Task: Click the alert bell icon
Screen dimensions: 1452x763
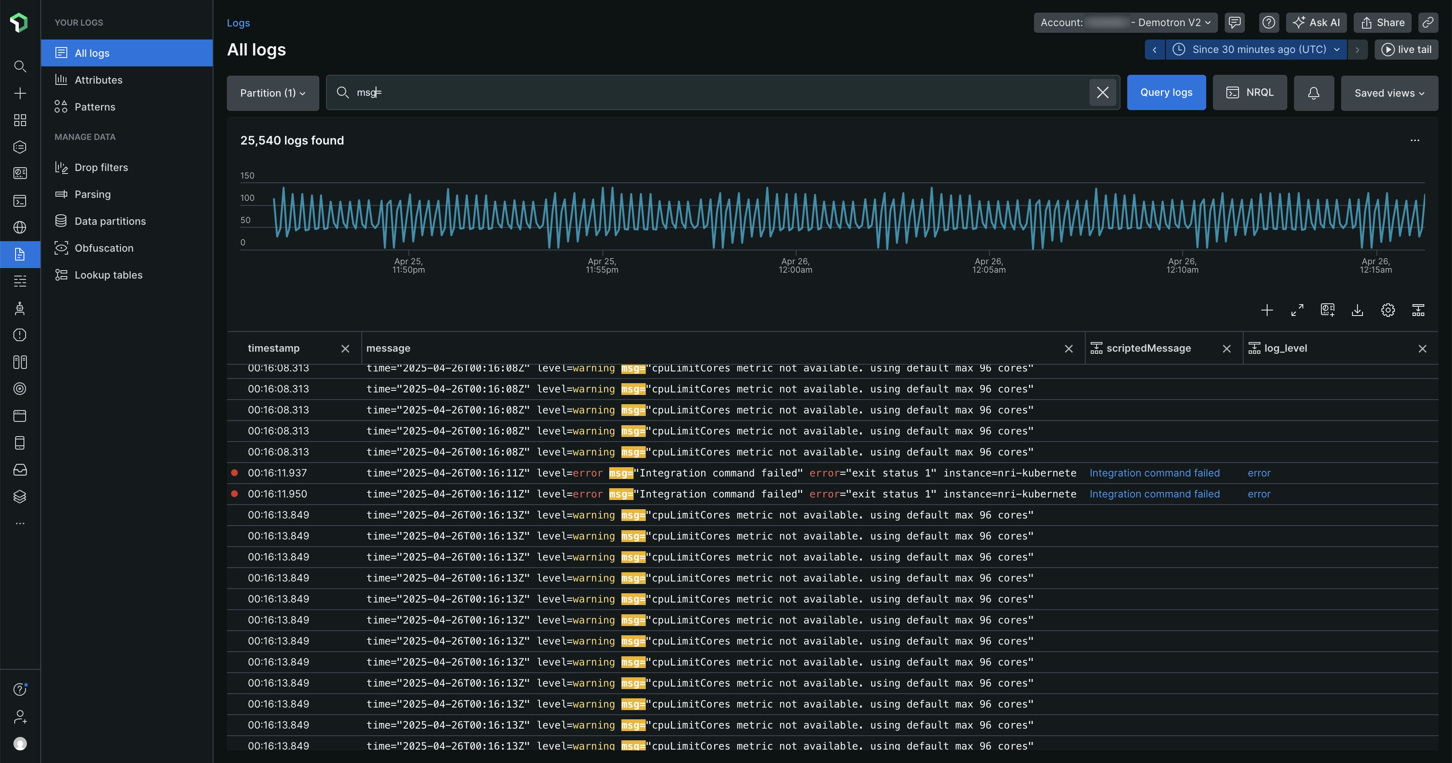Action: coord(1313,93)
